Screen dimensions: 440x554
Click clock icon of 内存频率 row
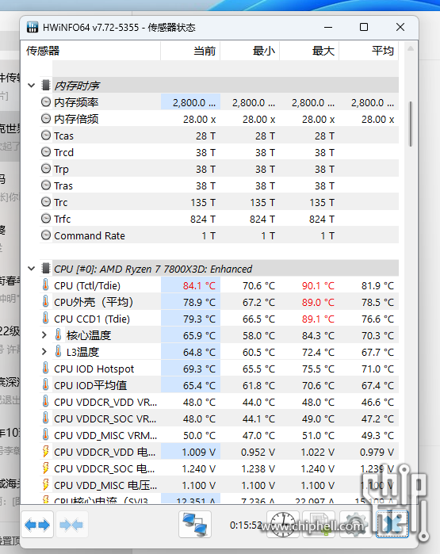click(x=46, y=102)
